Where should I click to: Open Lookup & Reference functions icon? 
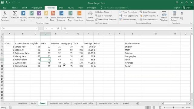(61, 13)
